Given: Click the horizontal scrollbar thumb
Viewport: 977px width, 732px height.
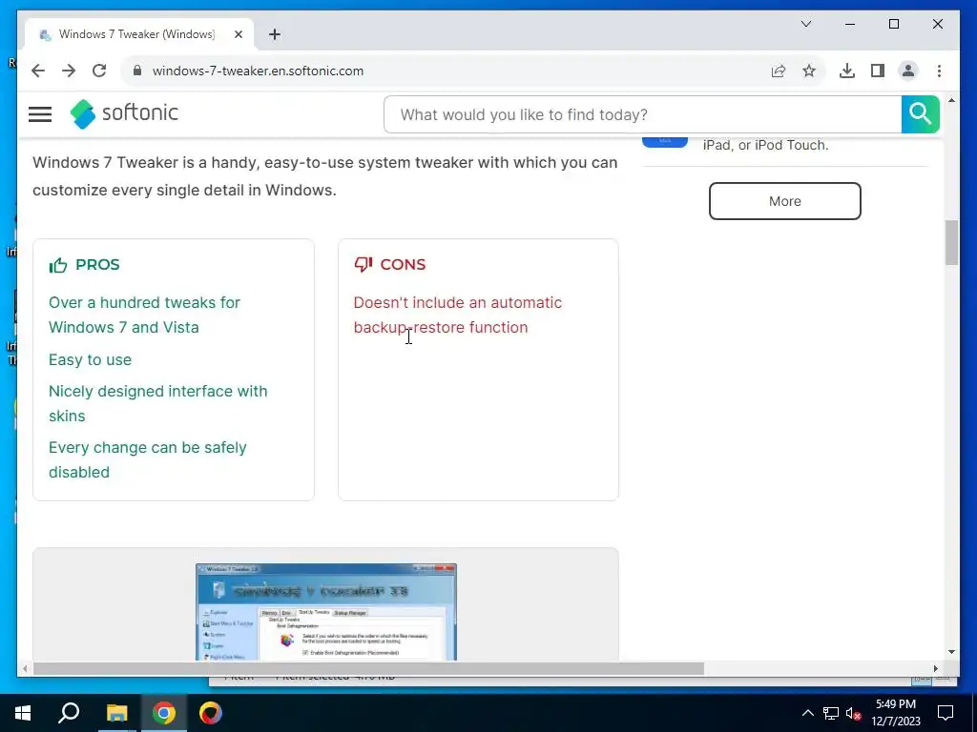Looking at the screenshot, I should coord(369,668).
